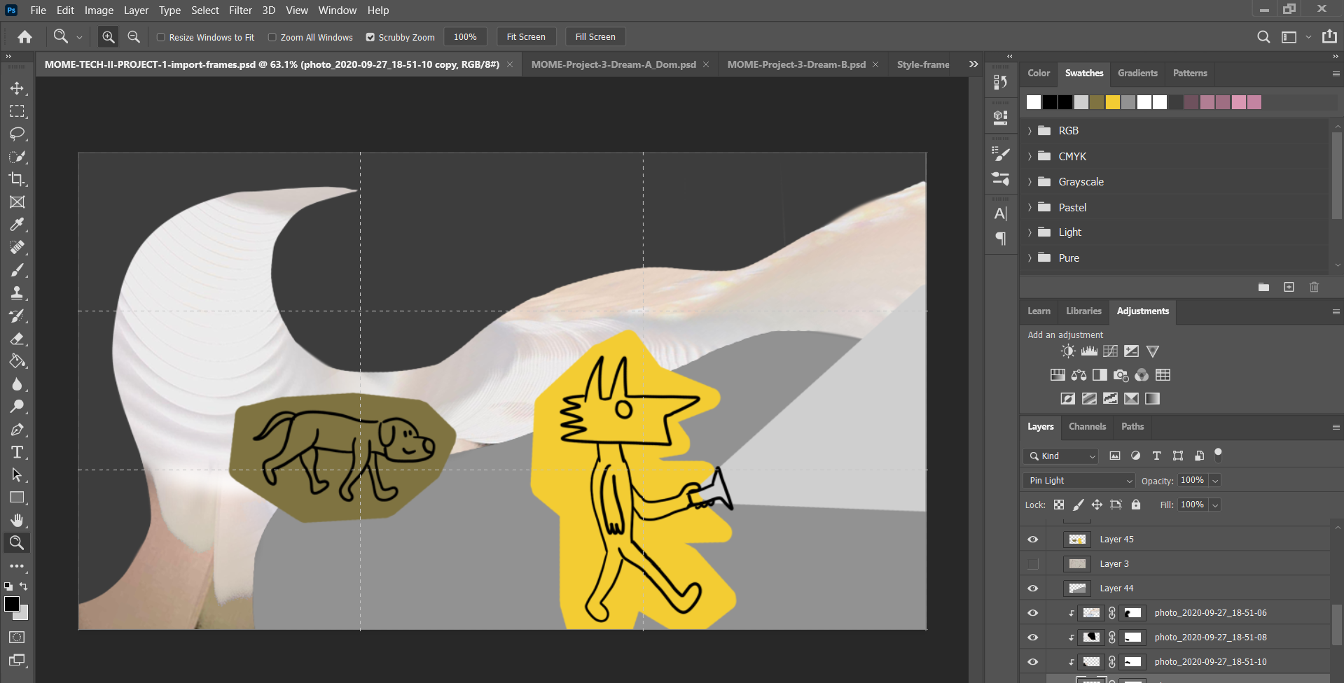Select the Dodge tool

click(x=18, y=407)
